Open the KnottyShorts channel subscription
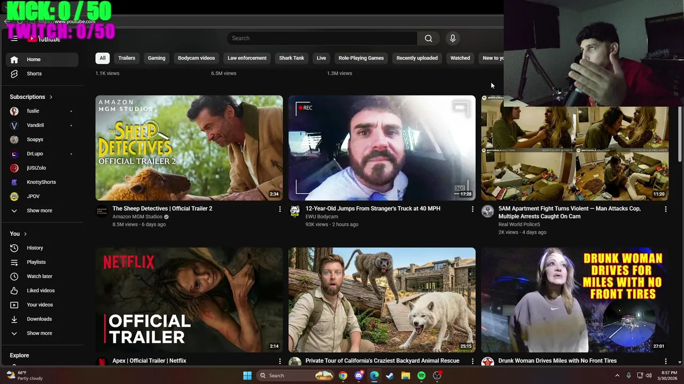Image resolution: width=684 pixels, height=384 pixels. 43,182
